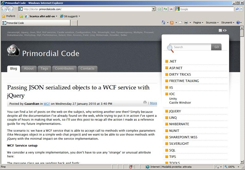
Task: Open the LINQ category
Action: pyautogui.click(x=173, y=118)
